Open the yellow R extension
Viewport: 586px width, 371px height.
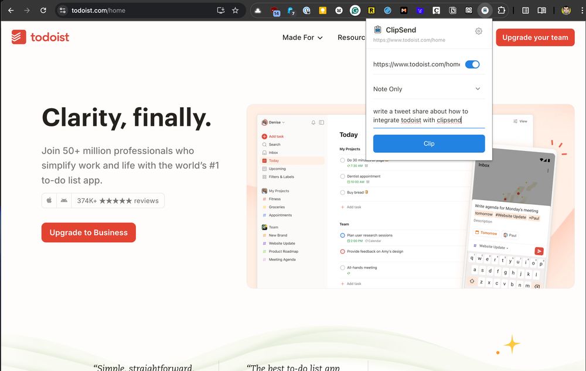(371, 11)
